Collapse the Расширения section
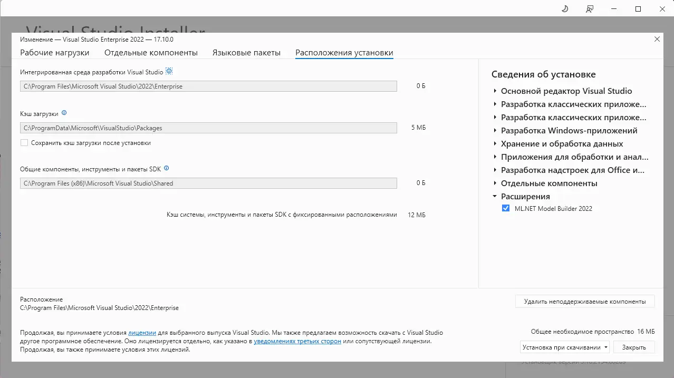 [x=495, y=197]
